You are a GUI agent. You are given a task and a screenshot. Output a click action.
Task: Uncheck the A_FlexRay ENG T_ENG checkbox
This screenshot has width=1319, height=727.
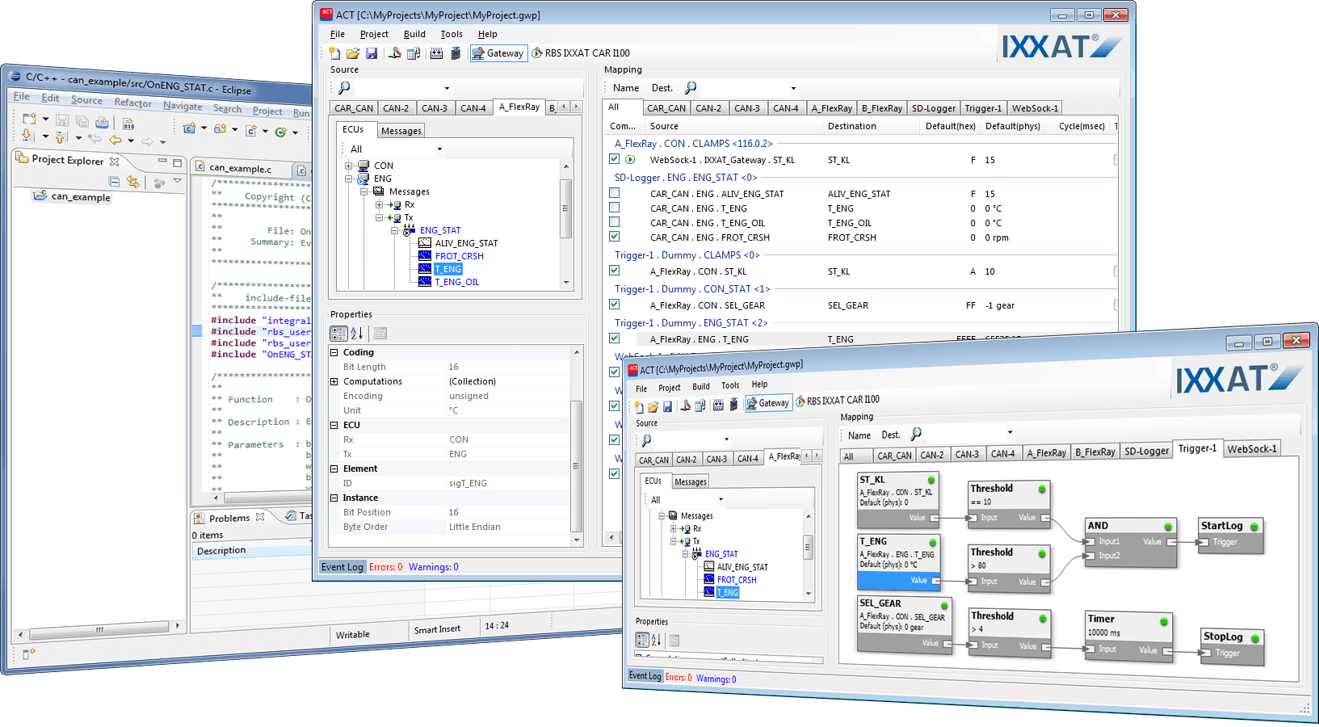[x=614, y=338]
